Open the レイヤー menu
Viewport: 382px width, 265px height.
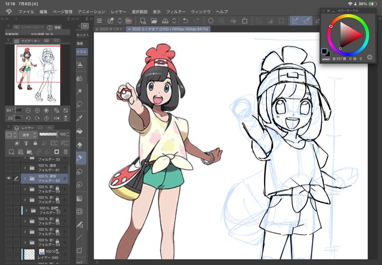(x=119, y=11)
